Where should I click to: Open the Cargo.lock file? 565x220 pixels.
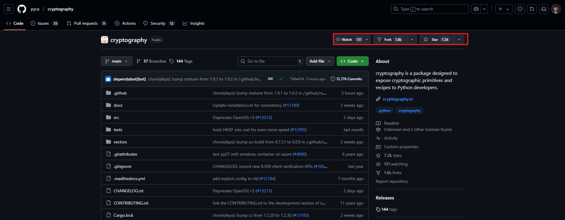pos(123,215)
